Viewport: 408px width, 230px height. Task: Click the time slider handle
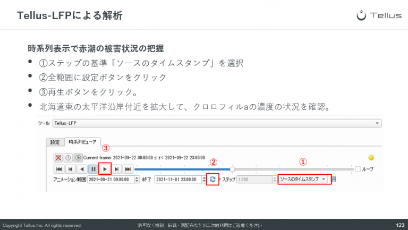click(232, 169)
